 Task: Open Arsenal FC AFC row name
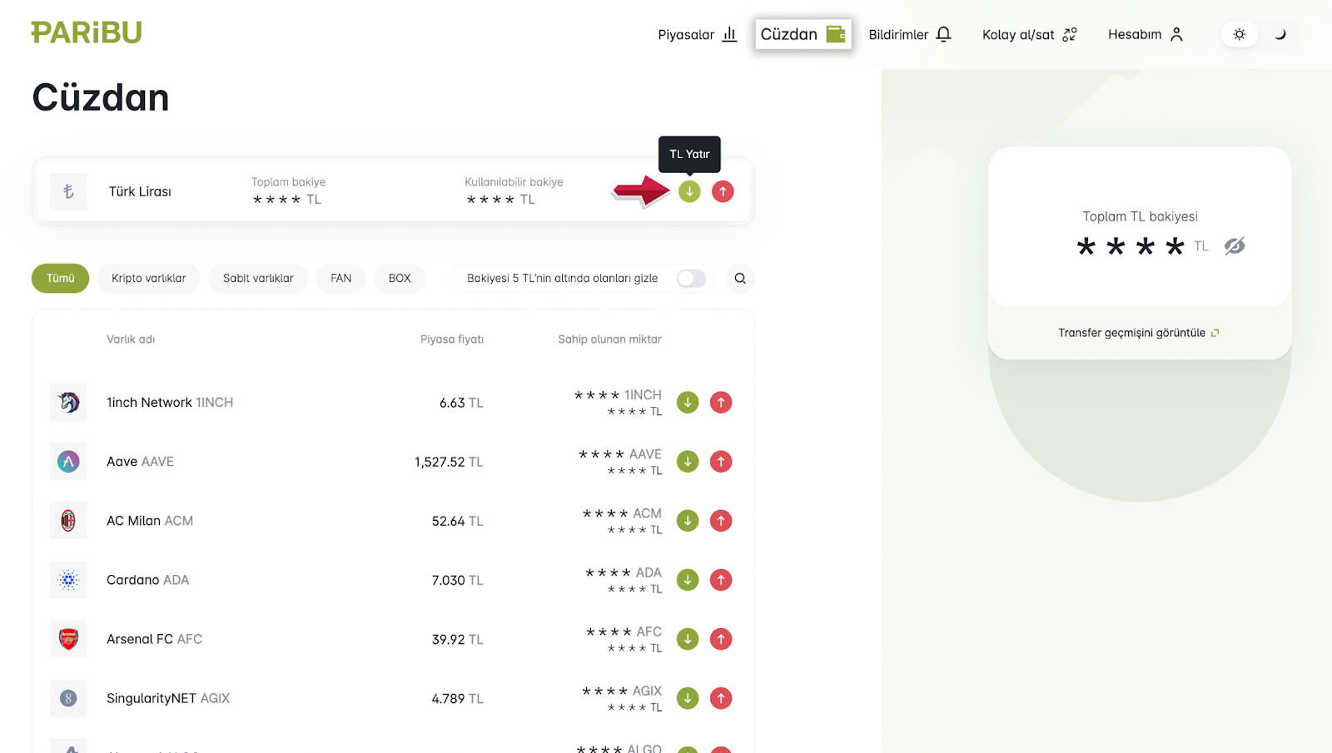point(154,639)
